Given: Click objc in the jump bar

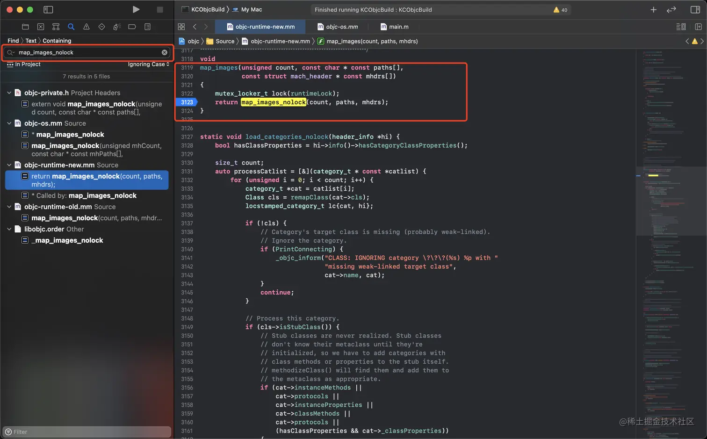Looking at the screenshot, I should [189, 41].
